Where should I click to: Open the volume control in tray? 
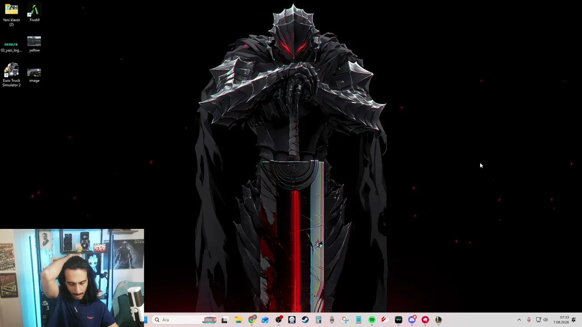tap(546, 320)
